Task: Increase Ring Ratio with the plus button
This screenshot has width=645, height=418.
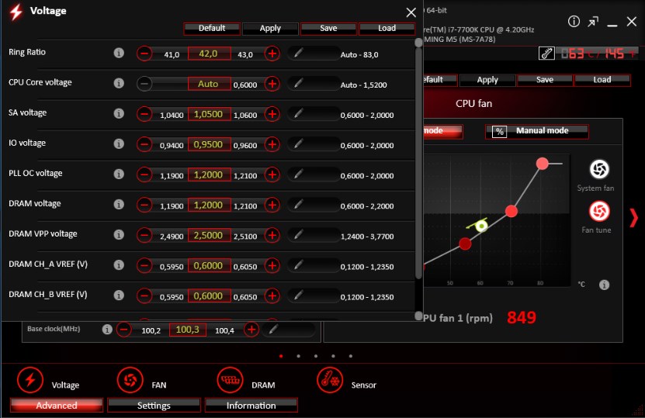Action: 272,54
